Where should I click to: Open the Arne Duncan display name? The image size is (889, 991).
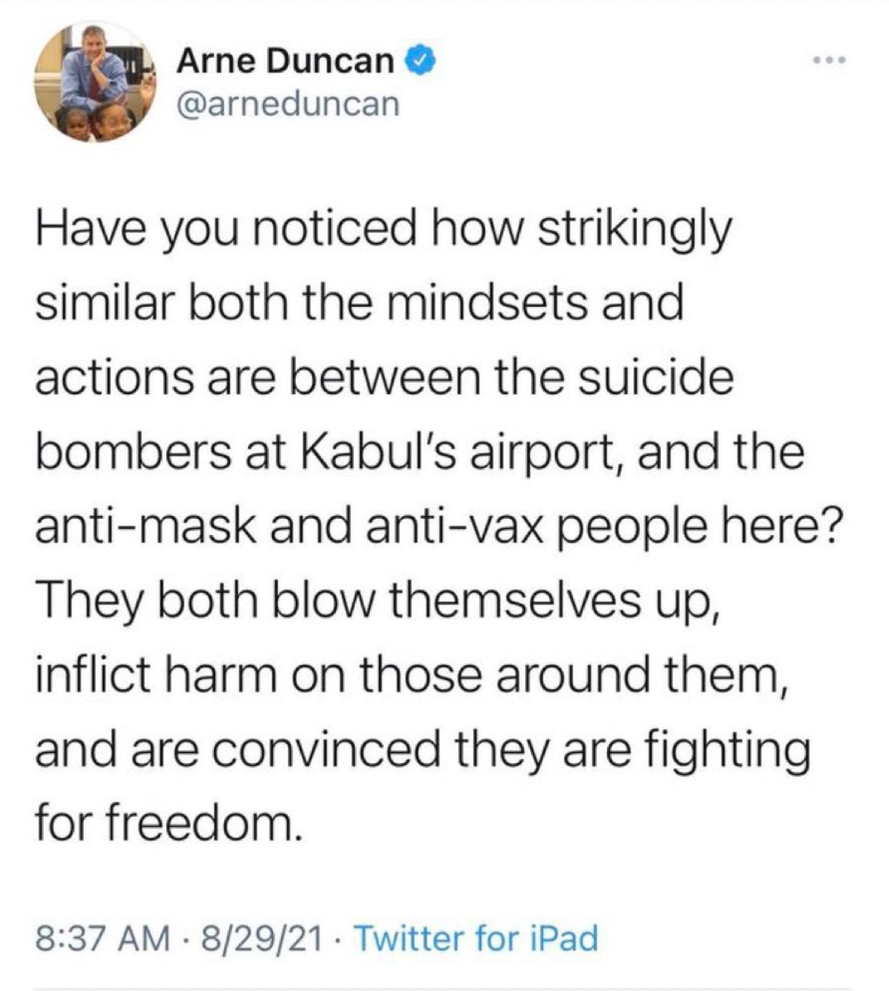pos(285,60)
